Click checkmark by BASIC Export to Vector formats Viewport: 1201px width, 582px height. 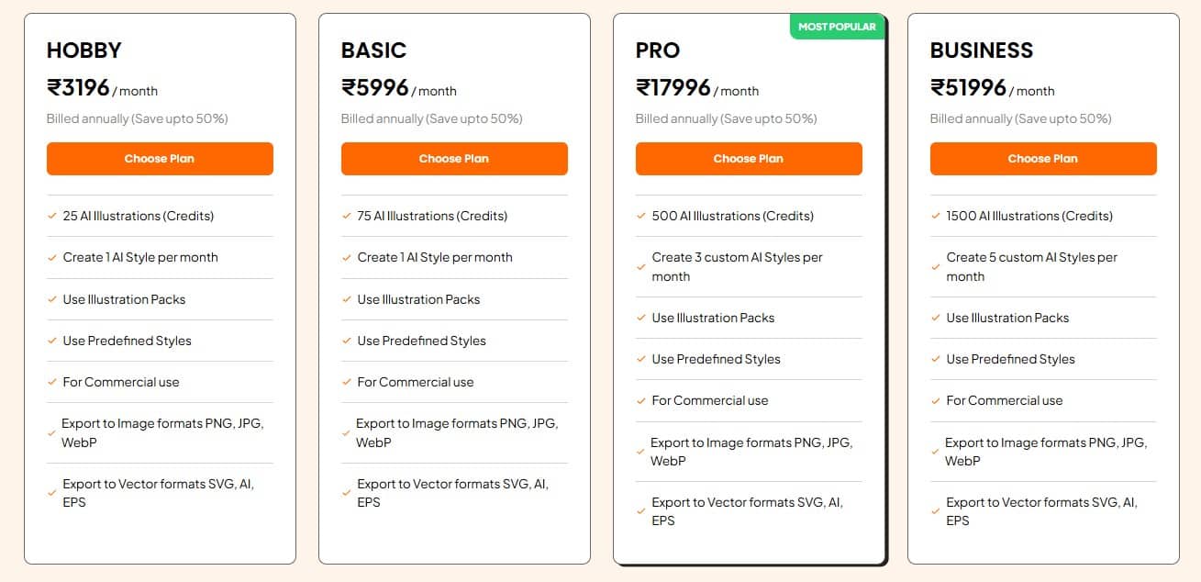tap(347, 493)
